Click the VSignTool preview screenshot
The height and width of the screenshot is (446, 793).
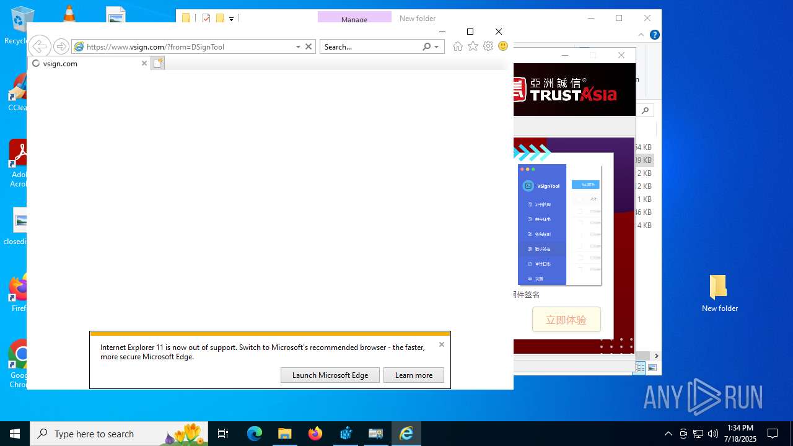pyautogui.click(x=559, y=225)
